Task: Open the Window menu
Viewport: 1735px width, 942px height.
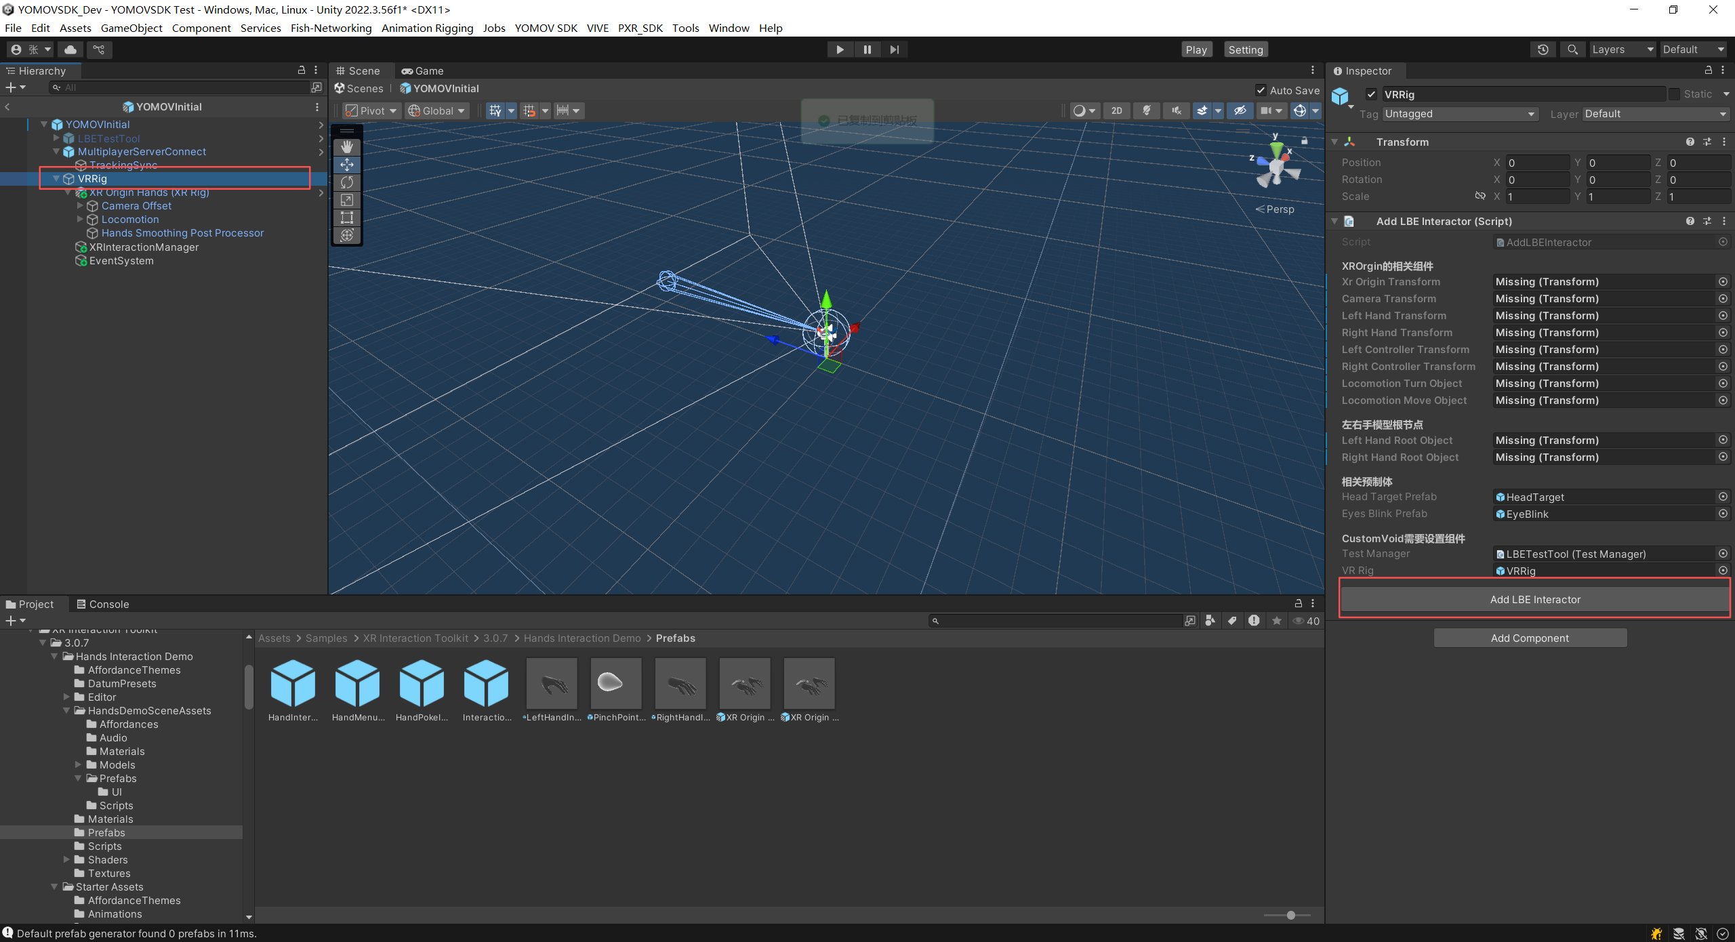Action: pyautogui.click(x=729, y=28)
